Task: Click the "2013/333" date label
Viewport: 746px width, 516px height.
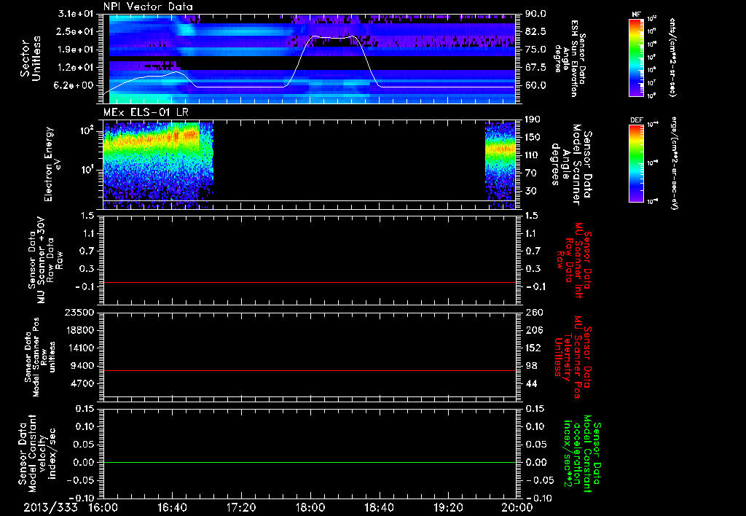Action: (51, 507)
